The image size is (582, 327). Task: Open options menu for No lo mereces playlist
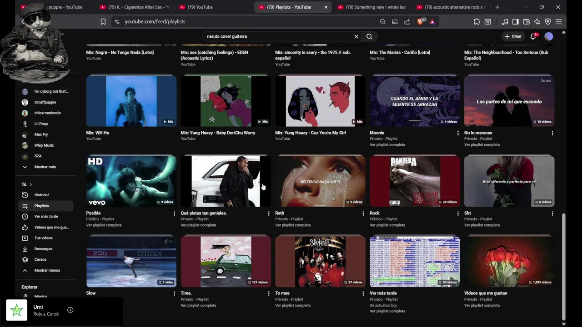click(x=552, y=133)
